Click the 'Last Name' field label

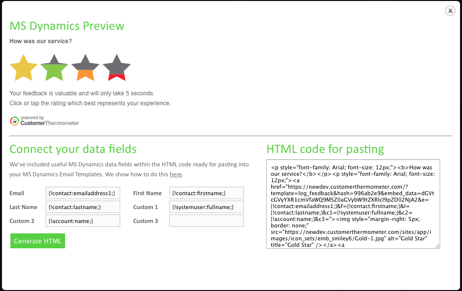point(23,207)
